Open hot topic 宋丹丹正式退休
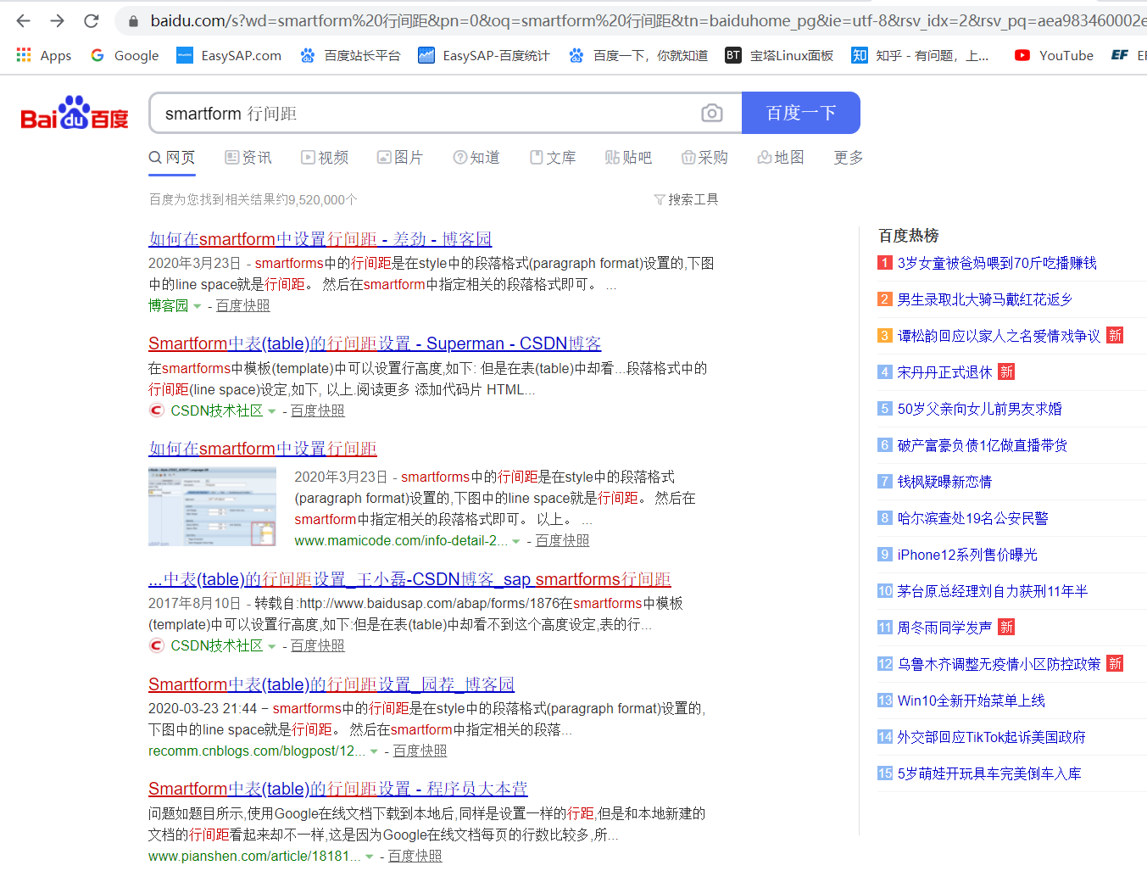1147x882 pixels. (x=944, y=372)
